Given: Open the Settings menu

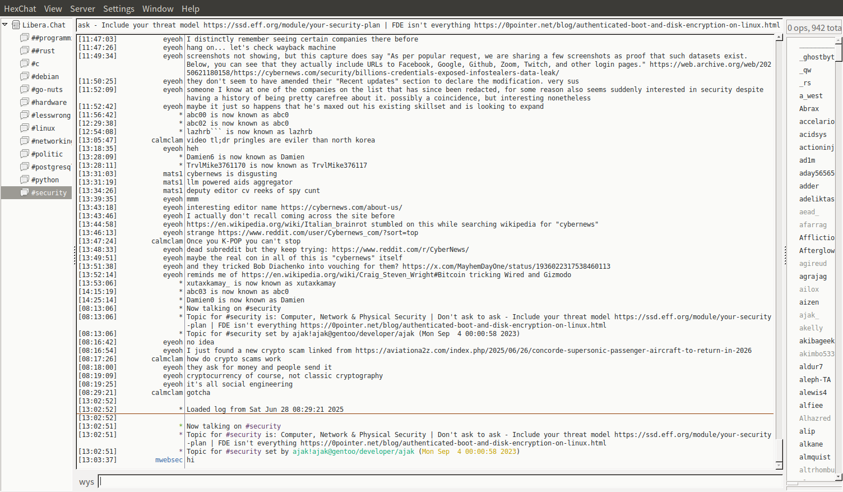Looking at the screenshot, I should 118,8.
